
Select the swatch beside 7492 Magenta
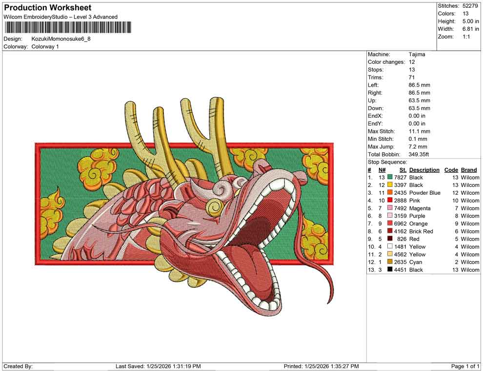[390, 208]
